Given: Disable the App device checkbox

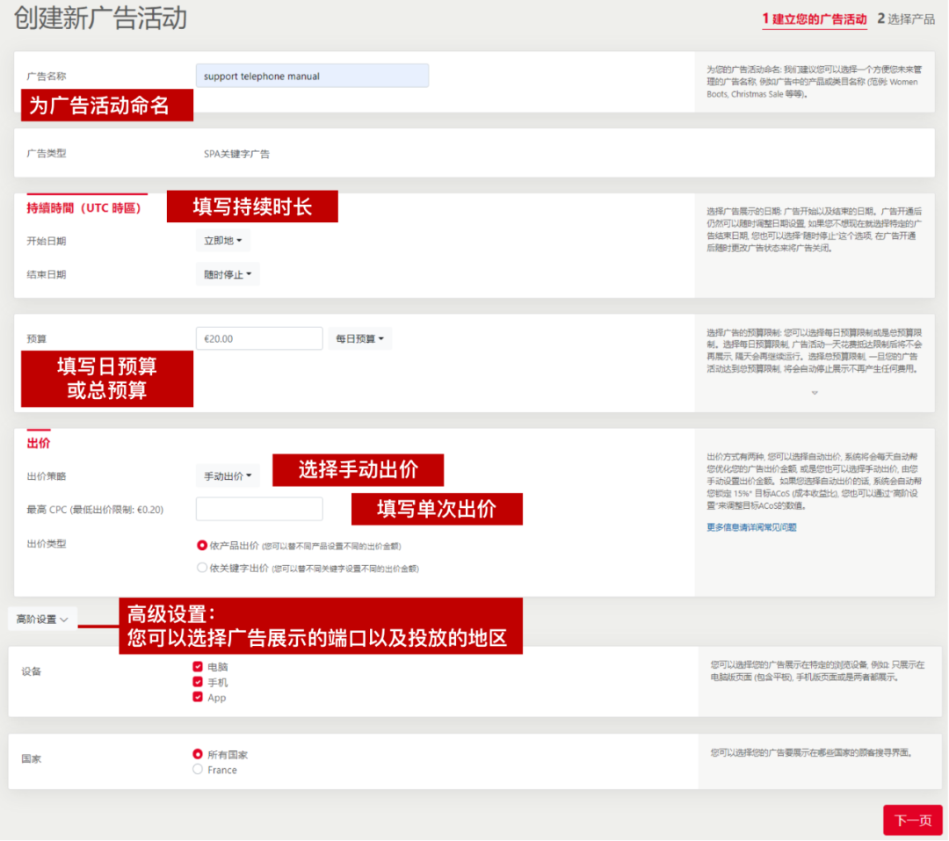Looking at the screenshot, I should pos(198,695).
